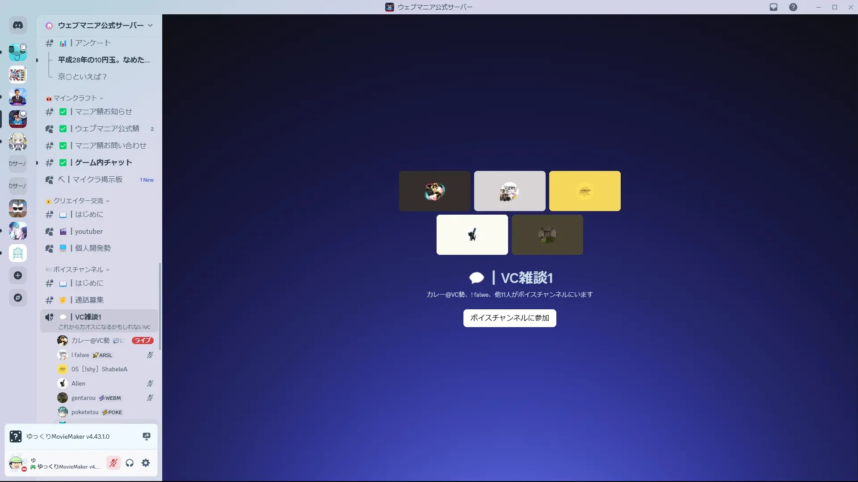
Task: Open the Inbox icon in title bar
Action: (774, 7)
